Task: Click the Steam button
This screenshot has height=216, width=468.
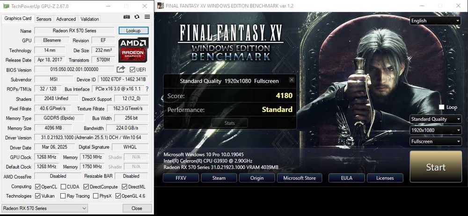Action: pyautogui.click(x=219, y=178)
